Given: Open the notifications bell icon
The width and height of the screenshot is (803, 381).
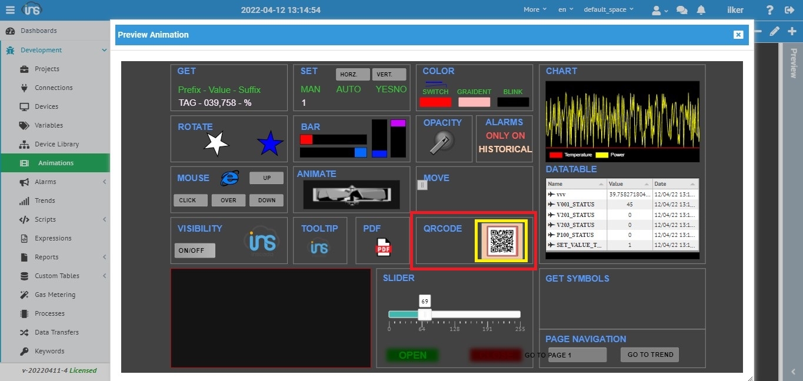Looking at the screenshot, I should coord(701,10).
